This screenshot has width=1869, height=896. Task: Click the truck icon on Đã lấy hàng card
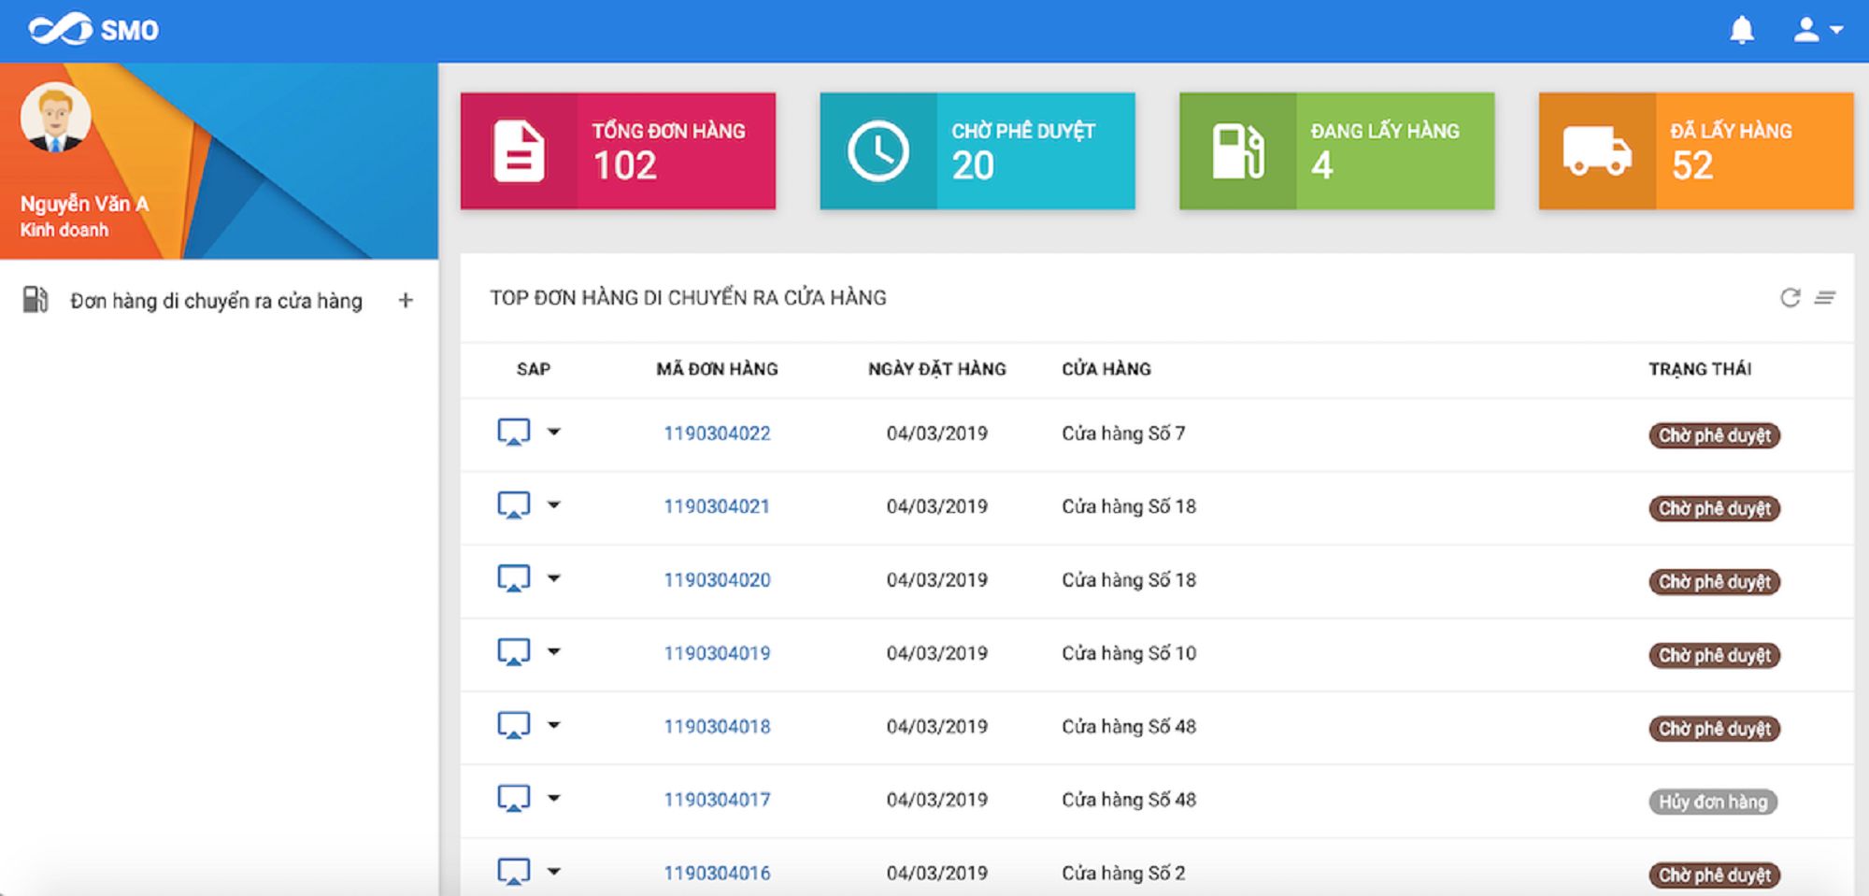point(1597,150)
